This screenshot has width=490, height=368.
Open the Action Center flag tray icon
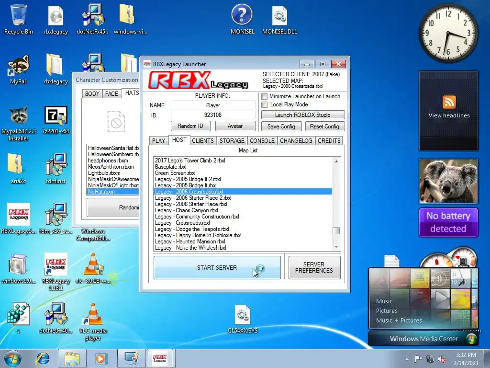tap(418, 358)
